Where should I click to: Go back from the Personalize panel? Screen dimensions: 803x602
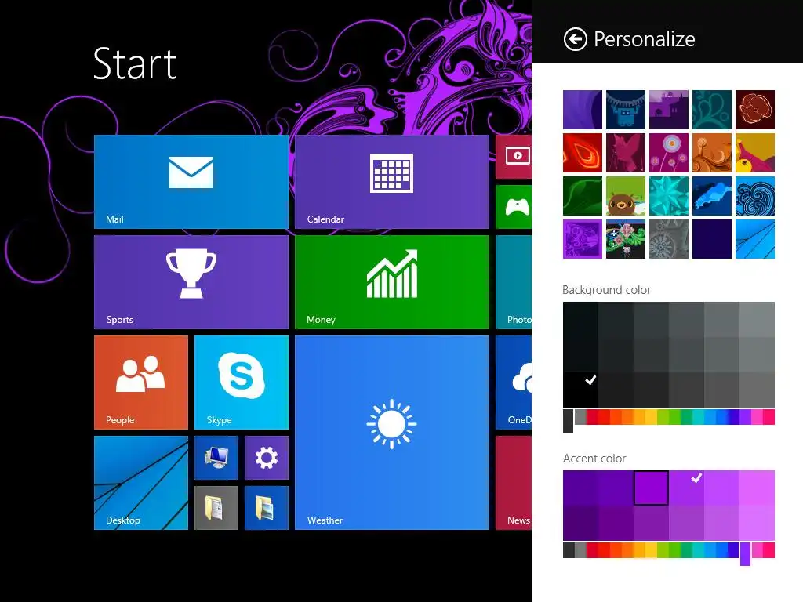[575, 39]
